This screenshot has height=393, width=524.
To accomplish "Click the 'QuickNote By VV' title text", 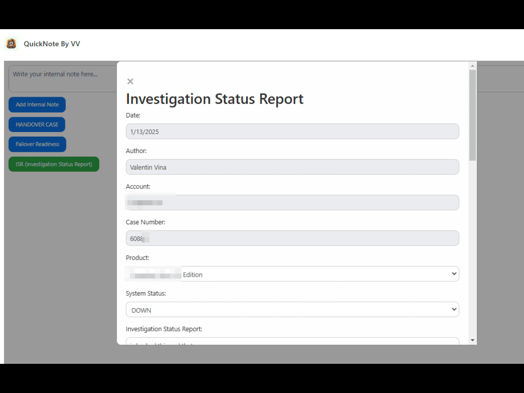I will [x=52, y=44].
